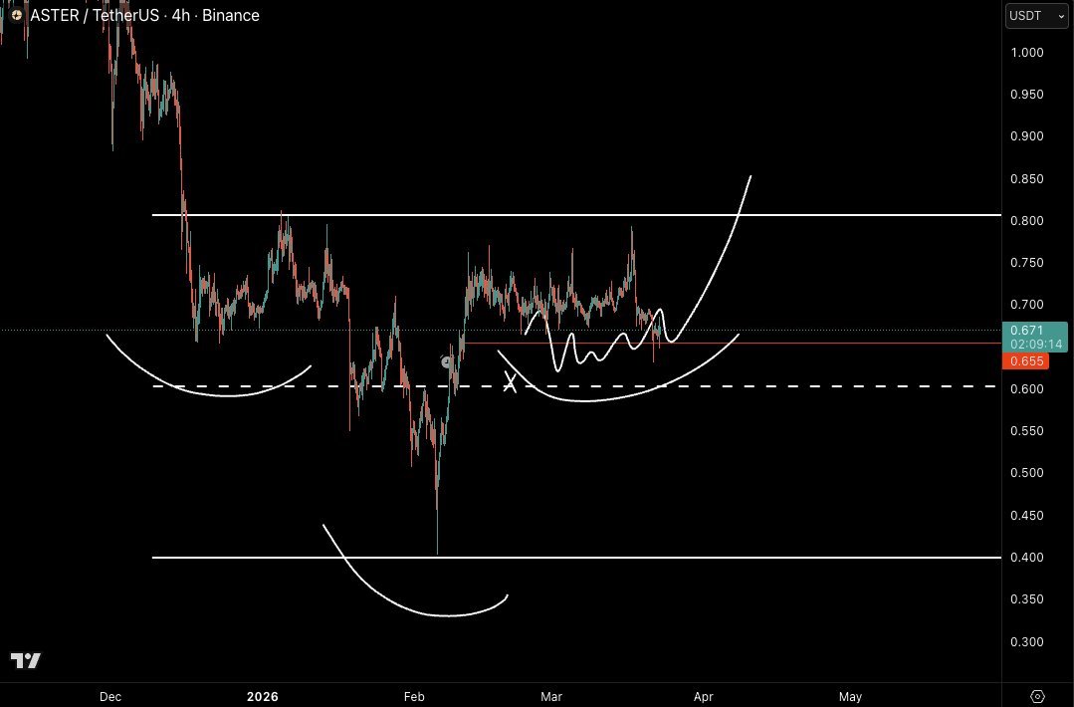The image size is (1074, 707).
Task: Click the Mar label on time axis
Action: pos(551,697)
